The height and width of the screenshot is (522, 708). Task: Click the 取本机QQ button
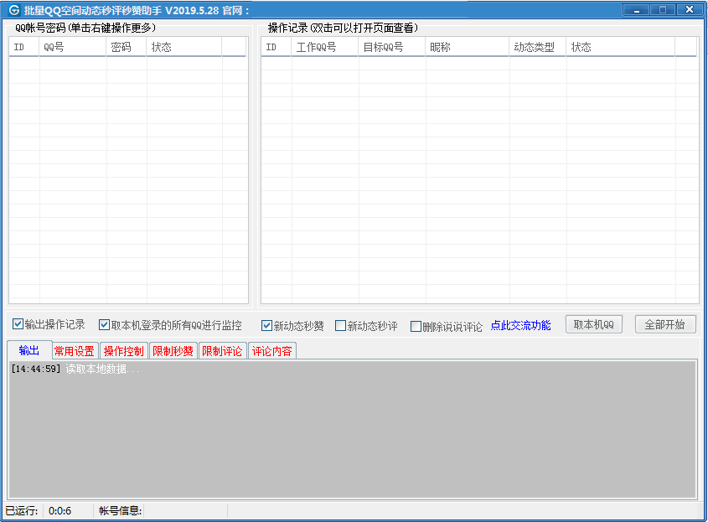[594, 324]
